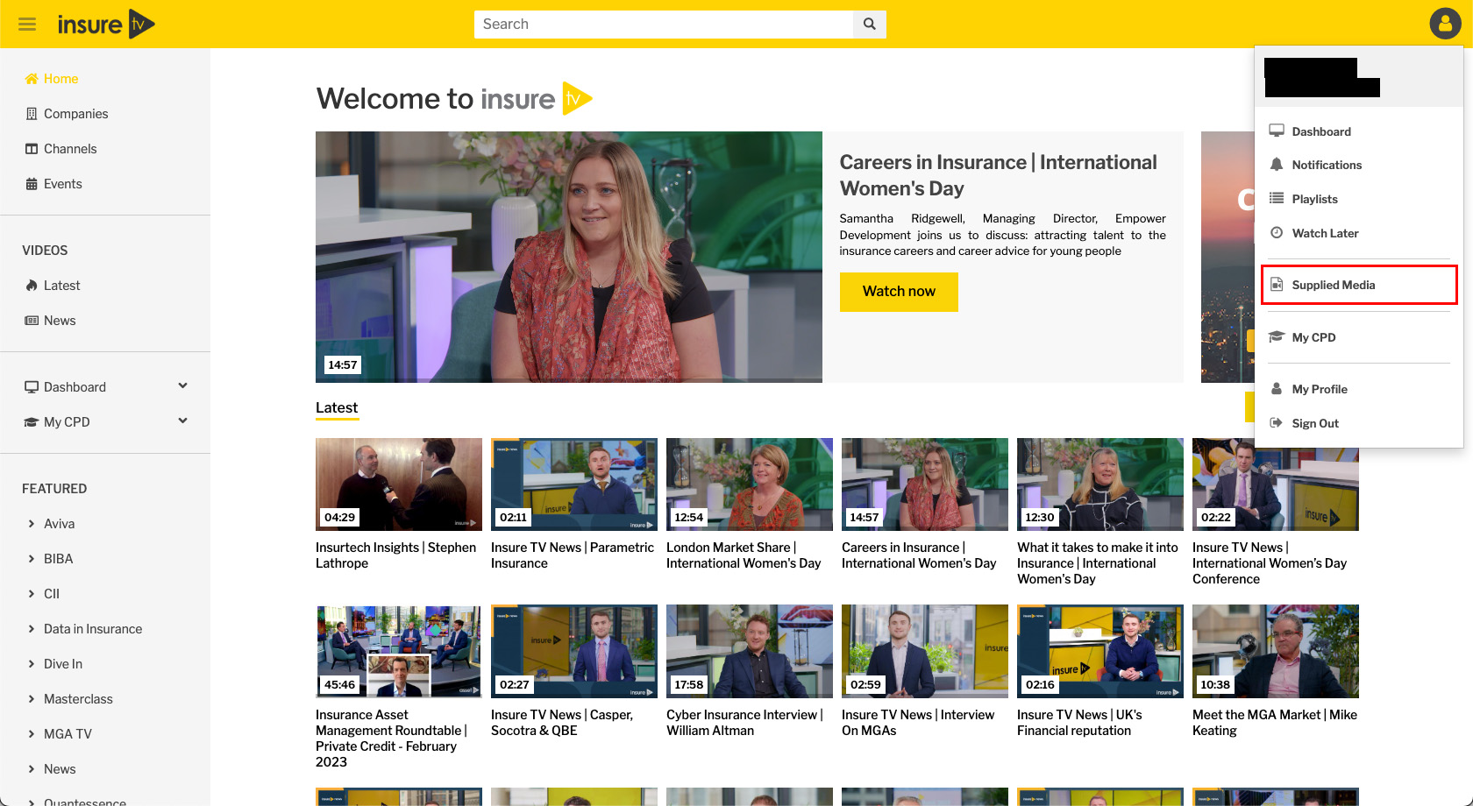Expand the BIBA featured channel chevron

point(32,559)
